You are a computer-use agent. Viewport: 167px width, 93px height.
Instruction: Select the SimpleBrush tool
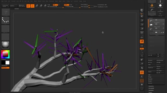point(152,6)
